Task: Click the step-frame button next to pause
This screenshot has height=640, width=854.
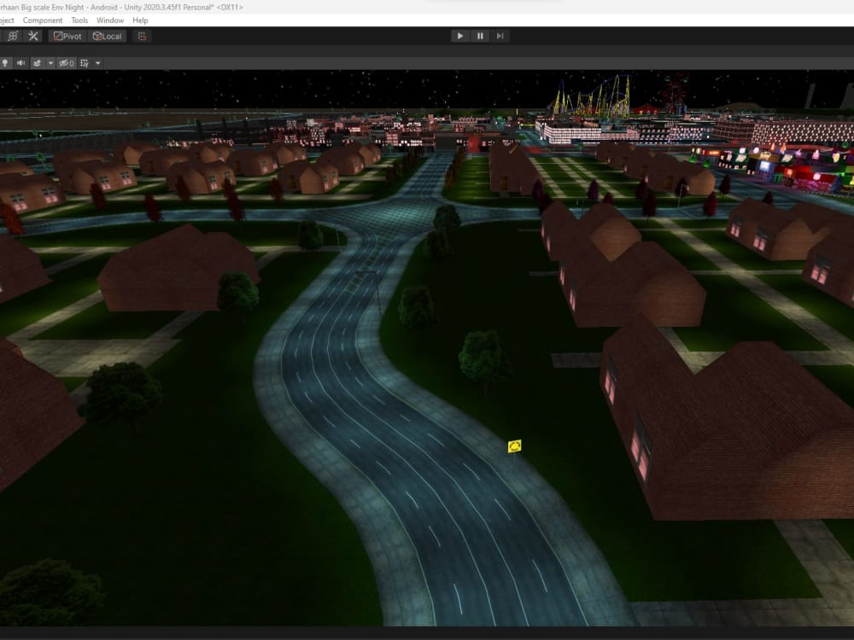Action: click(500, 36)
